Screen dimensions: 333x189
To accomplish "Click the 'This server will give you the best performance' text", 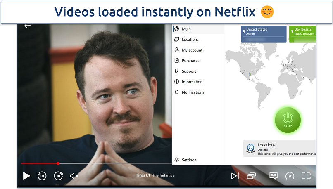I will (x=287, y=154).
